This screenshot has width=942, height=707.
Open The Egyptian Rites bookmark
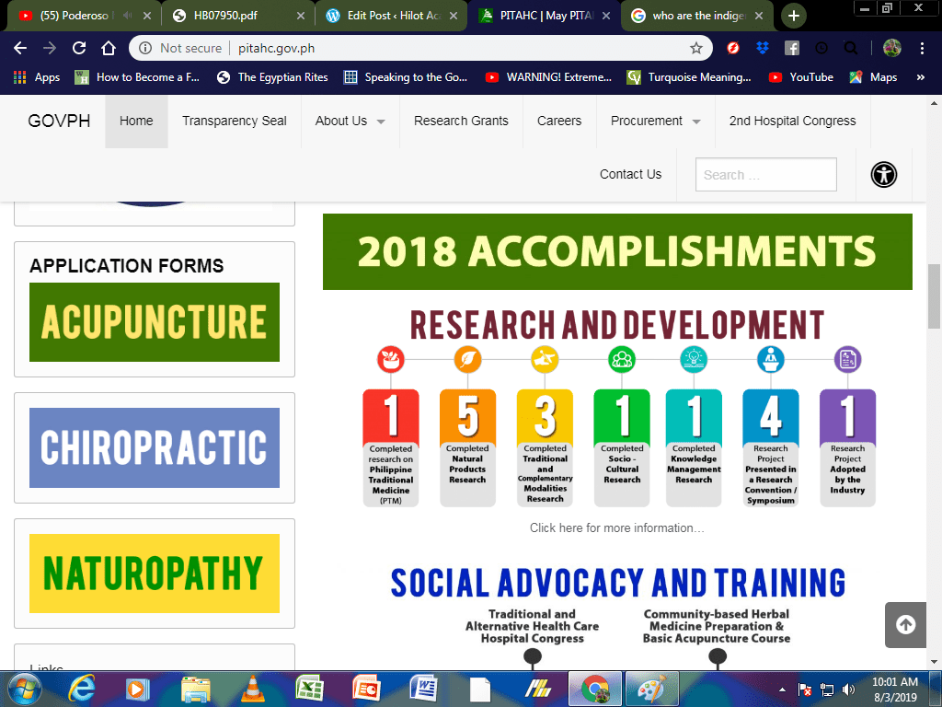[x=272, y=77]
